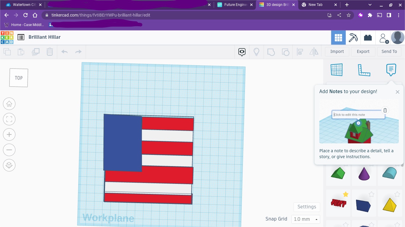Viewport: 405px width, 227px height.
Task: Toggle the notes visibility eye icon
Action: pos(242,52)
